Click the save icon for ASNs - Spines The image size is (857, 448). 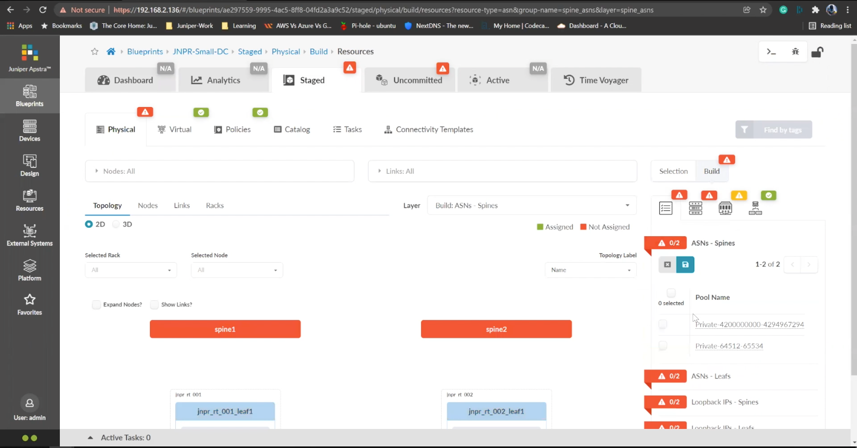pos(685,264)
